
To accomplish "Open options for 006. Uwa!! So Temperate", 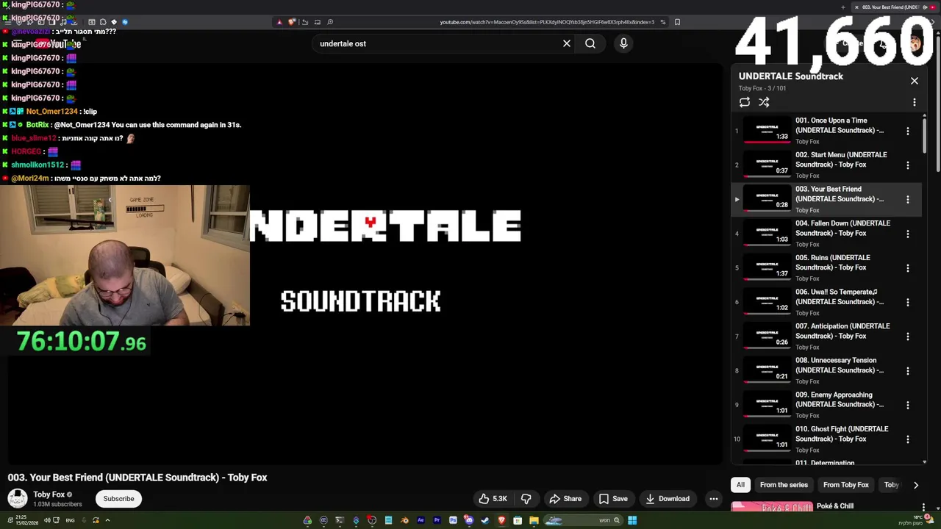I will (x=908, y=302).
